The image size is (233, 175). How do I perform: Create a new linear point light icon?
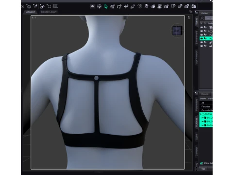[42, 6]
